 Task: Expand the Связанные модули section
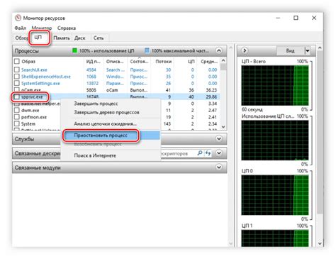click(x=219, y=167)
